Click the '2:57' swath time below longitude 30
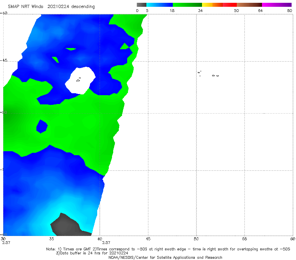The image size is (296, 260). (6, 243)
